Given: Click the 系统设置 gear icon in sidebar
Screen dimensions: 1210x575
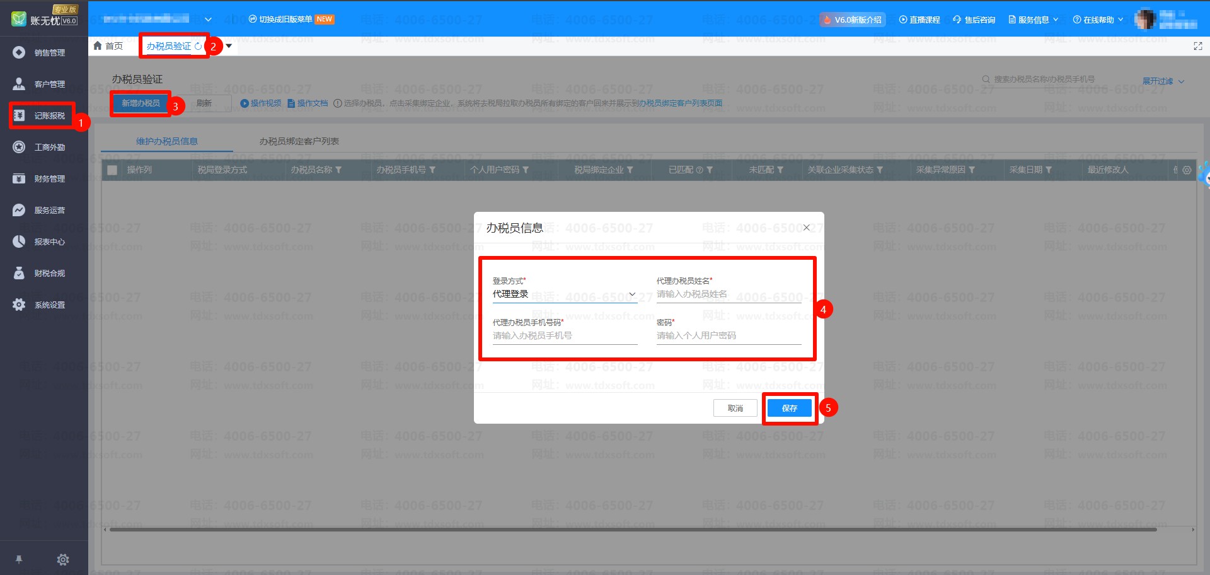Looking at the screenshot, I should tap(20, 305).
